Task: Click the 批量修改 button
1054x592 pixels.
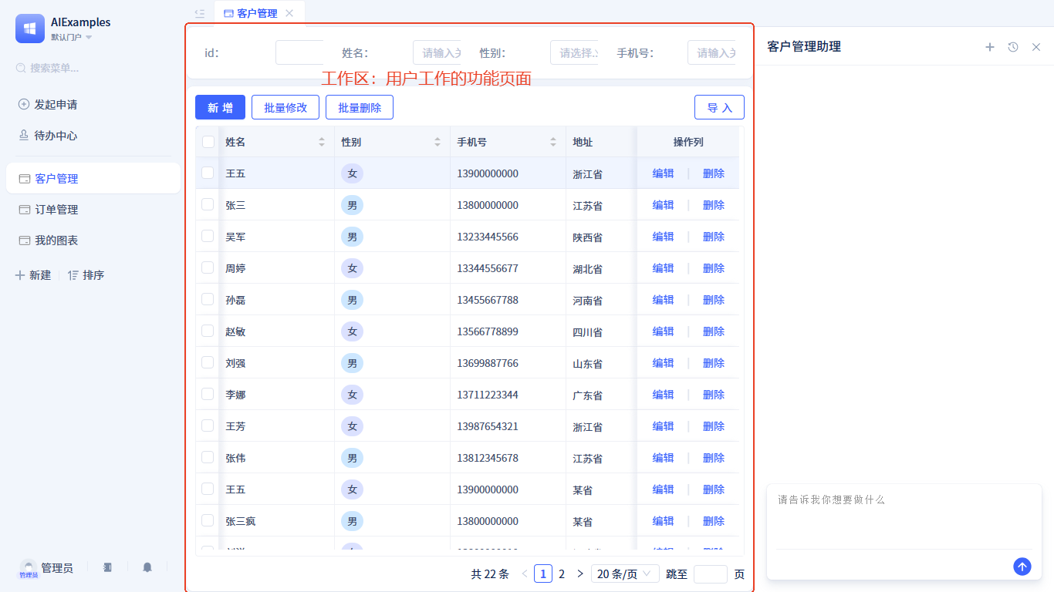Action: point(285,107)
